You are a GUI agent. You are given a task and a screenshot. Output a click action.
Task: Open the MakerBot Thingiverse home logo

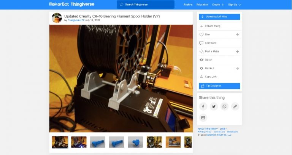point(72,4)
